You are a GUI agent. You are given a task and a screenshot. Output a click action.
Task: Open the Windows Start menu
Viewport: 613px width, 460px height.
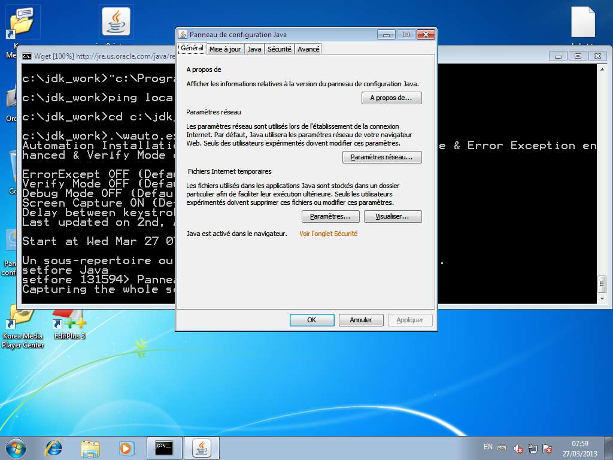tap(16, 448)
